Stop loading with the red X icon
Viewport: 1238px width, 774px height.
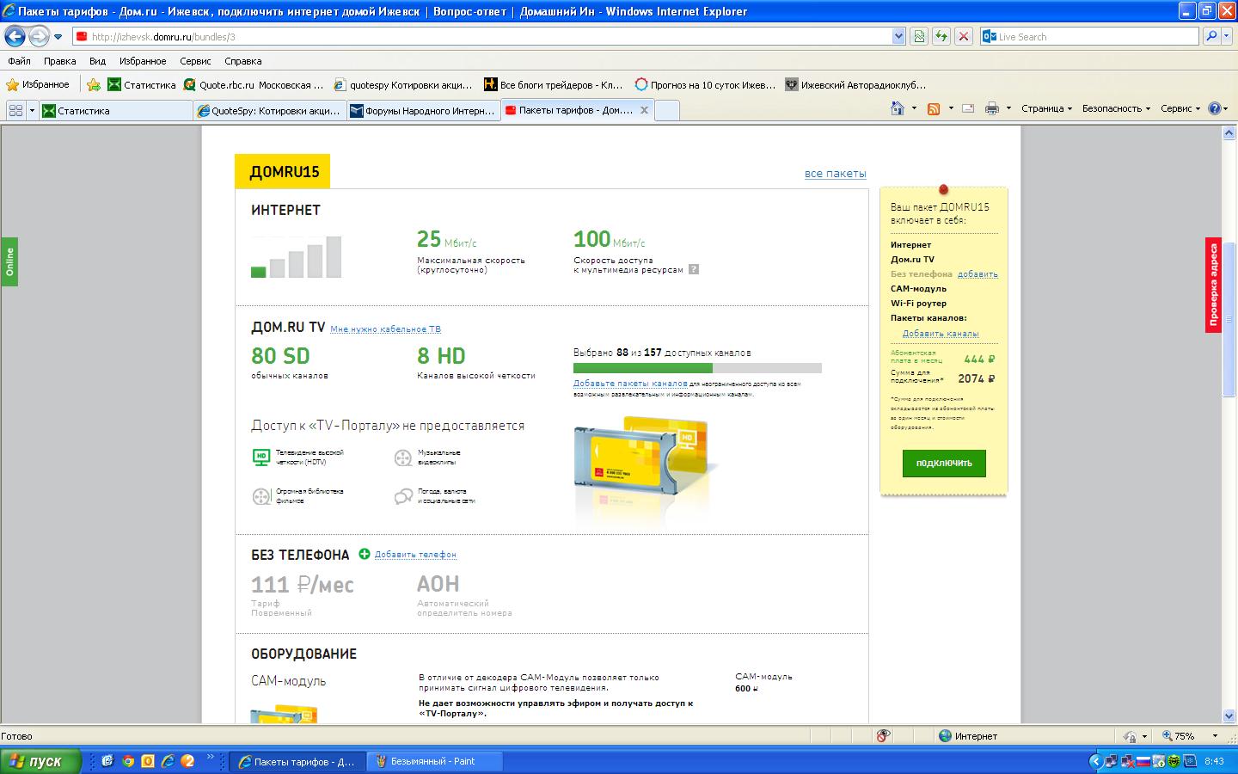[x=964, y=36]
